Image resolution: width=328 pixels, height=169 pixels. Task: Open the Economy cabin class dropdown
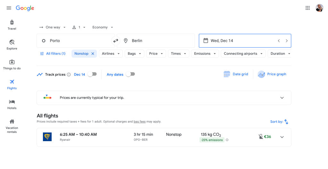(103, 28)
